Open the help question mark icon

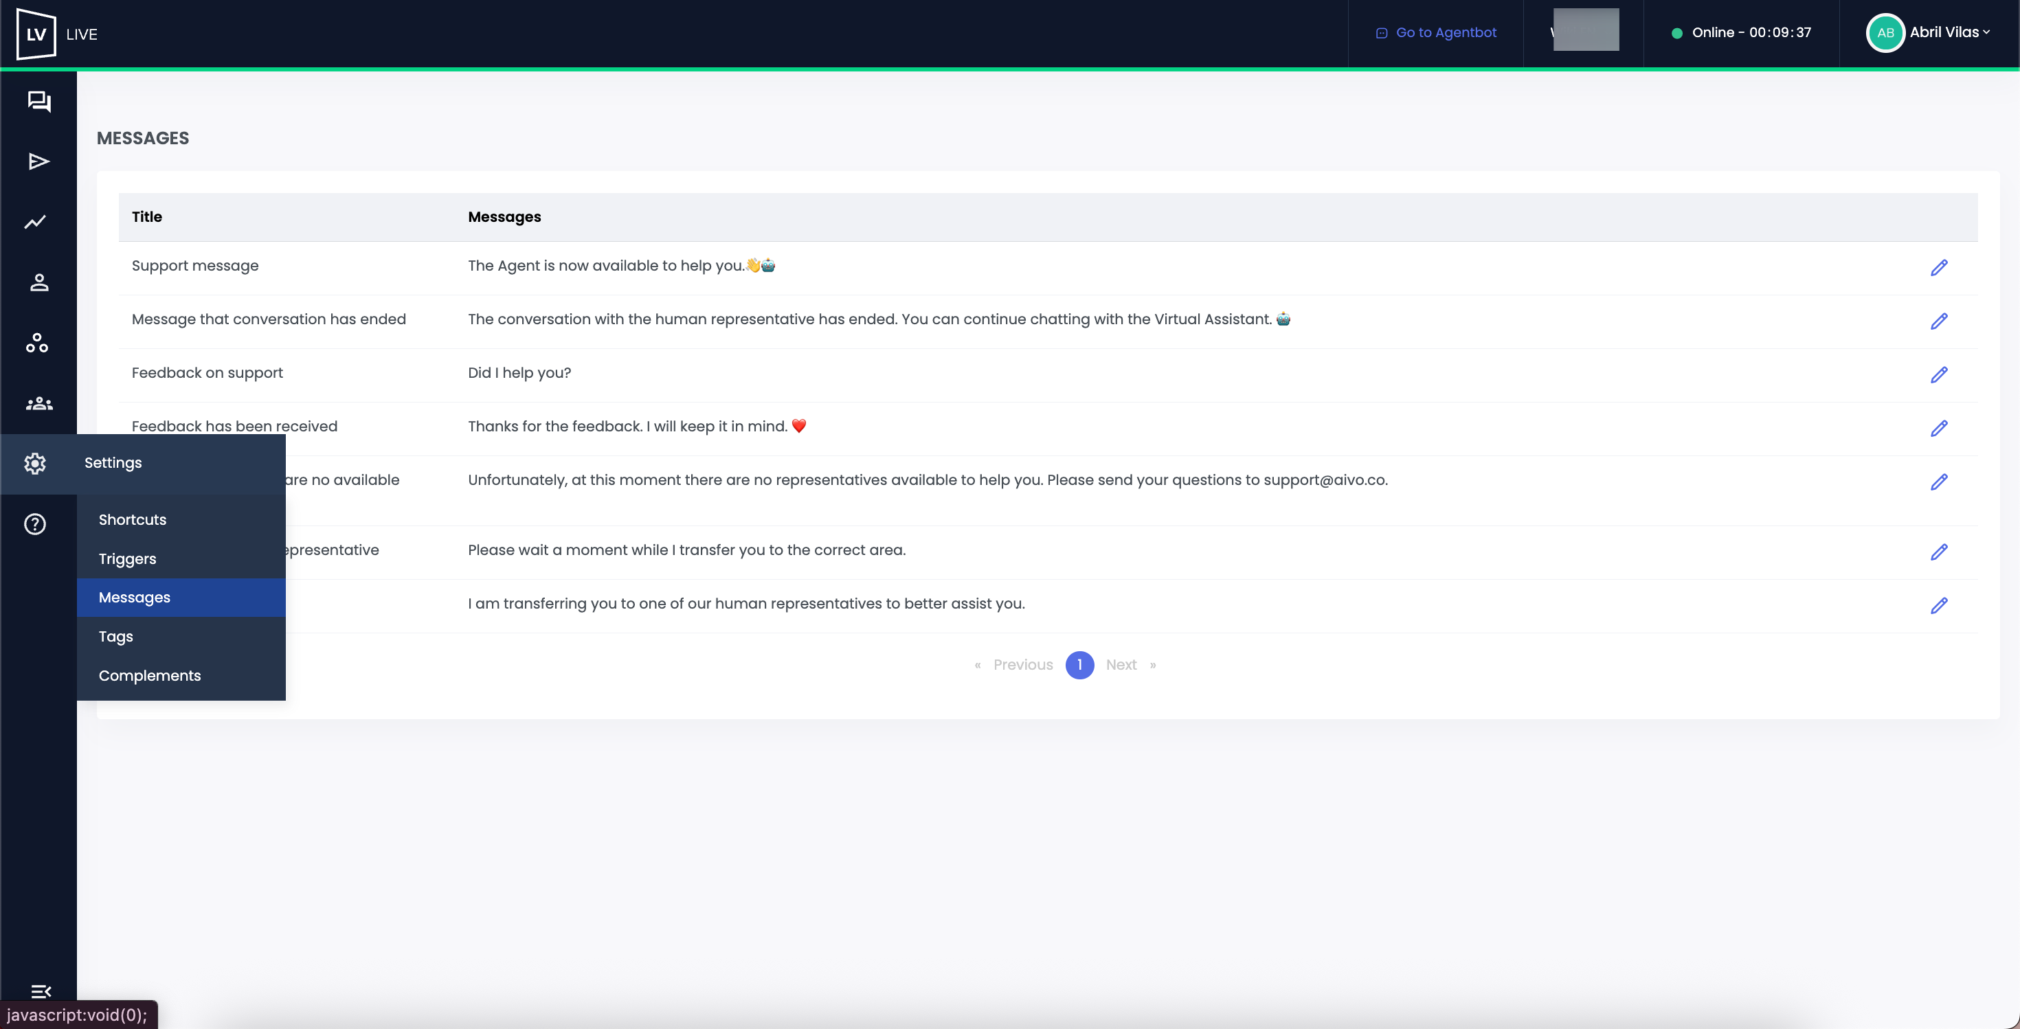coord(35,523)
